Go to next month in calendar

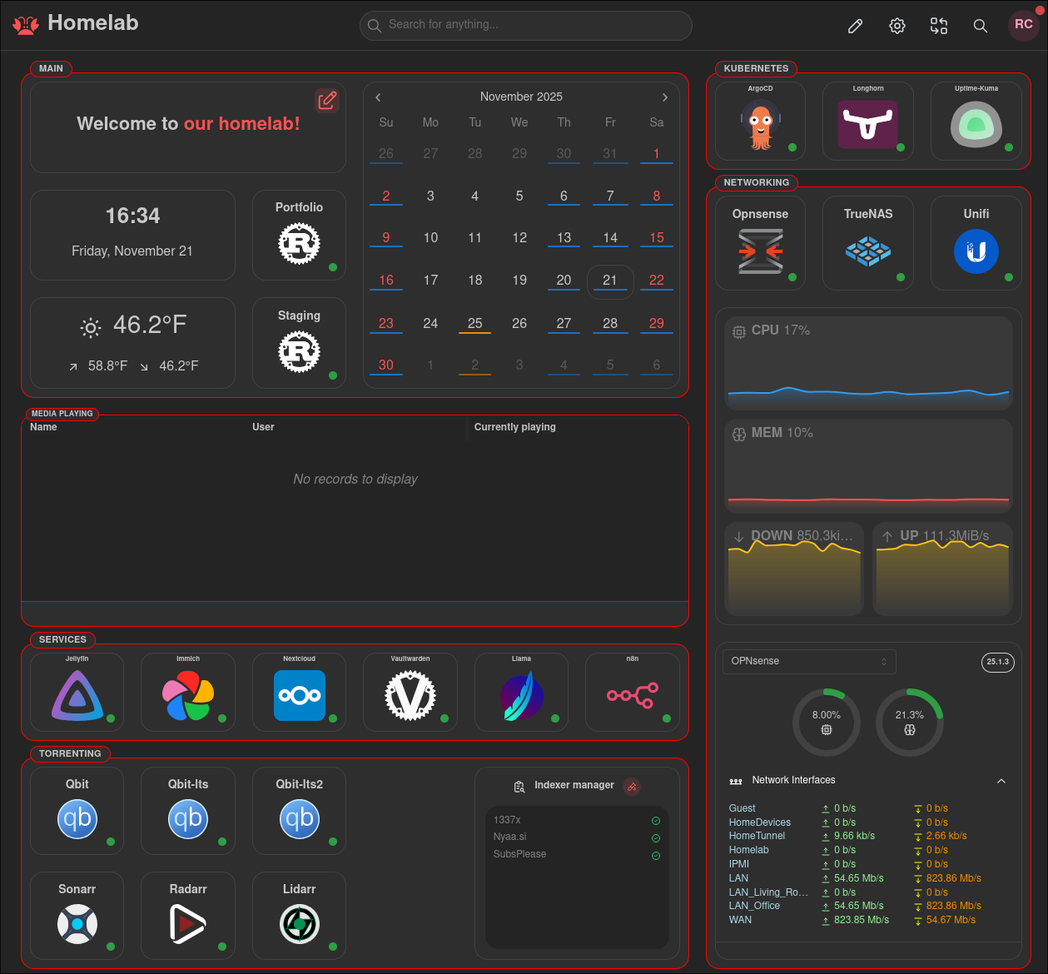664,97
